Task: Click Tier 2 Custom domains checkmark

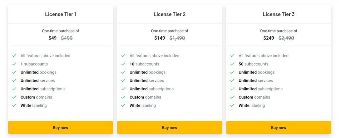Action: (x=123, y=97)
